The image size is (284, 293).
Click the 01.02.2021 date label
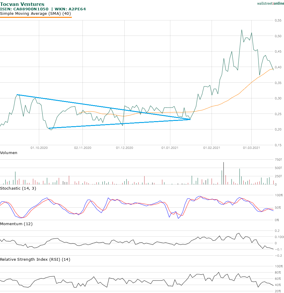point(212,148)
